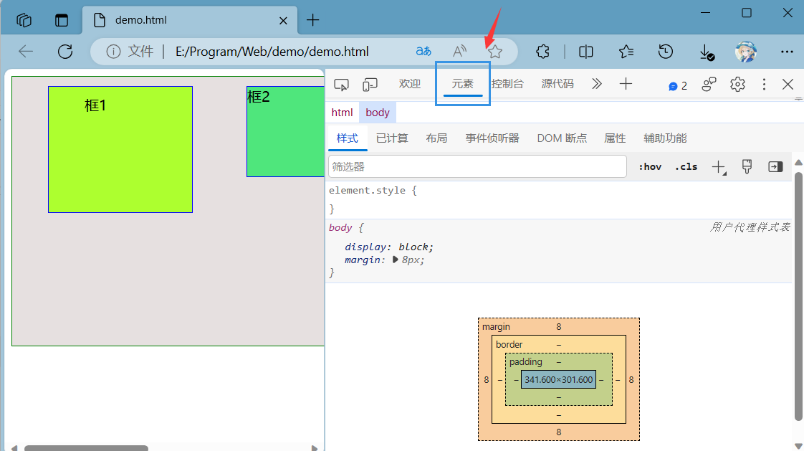Switch to the 辅助功能 pane
Screen dimensions: 804x451
pos(665,138)
